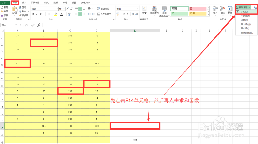Open the 宋体 font name dropdown
The height and width of the screenshot is (144, 258).
click(57, 9)
